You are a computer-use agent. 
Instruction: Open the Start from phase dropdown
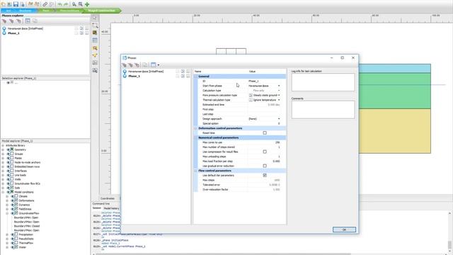[279, 86]
